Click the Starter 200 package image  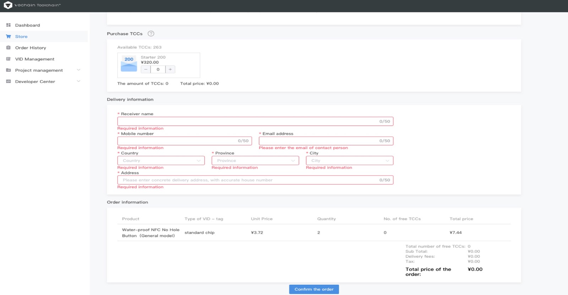click(129, 64)
